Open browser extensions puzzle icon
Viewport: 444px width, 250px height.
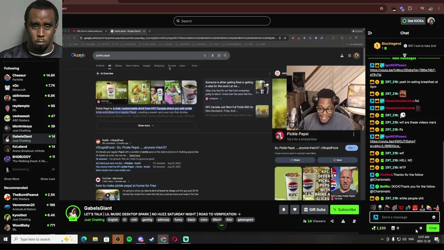pyautogui.click(x=410, y=8)
